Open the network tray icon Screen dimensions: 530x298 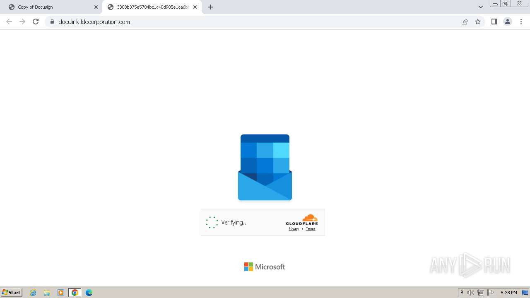point(481,293)
